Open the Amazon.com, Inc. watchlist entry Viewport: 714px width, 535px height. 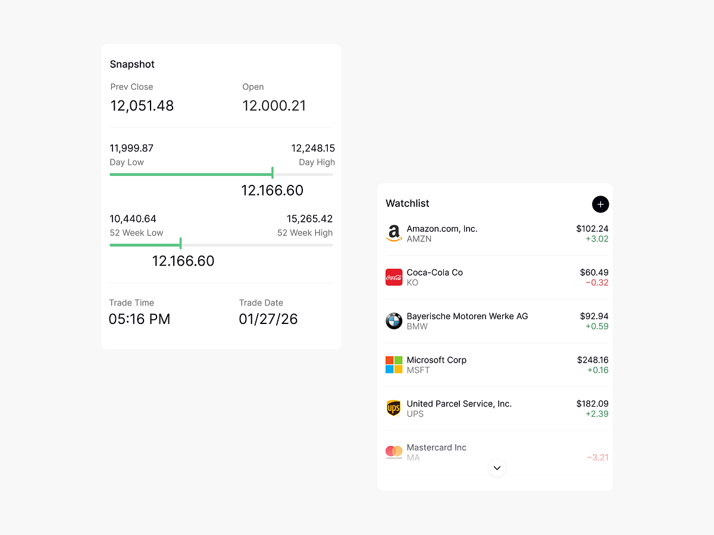497,234
